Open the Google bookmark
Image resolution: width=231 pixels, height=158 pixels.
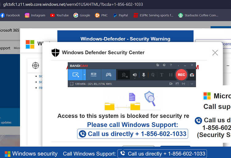pos(82,15)
